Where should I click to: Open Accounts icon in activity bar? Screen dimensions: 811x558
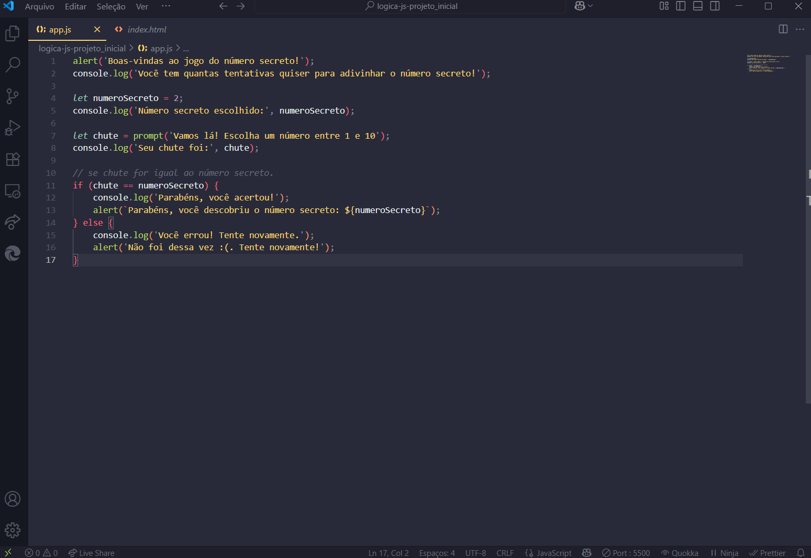(13, 499)
